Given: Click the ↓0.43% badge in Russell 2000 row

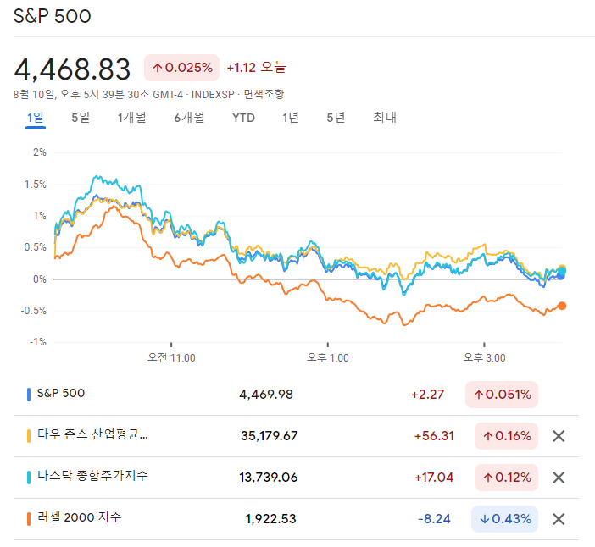Looking at the screenshot, I should 504,519.
